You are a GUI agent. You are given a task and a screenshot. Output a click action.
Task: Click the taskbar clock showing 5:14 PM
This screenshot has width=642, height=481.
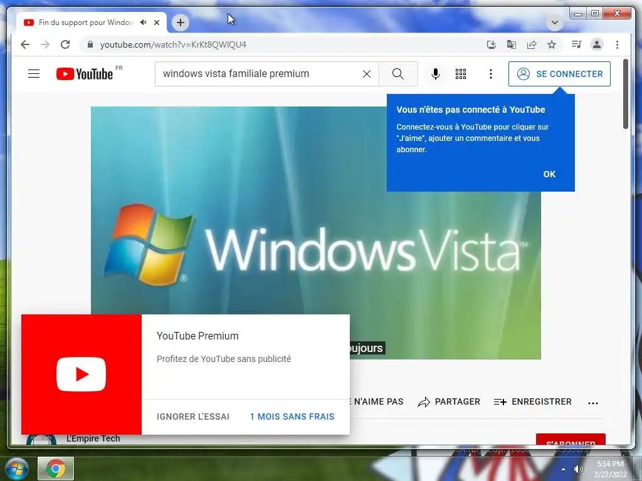[611, 469]
